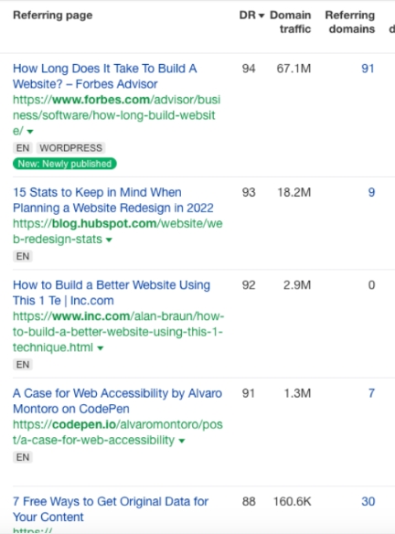Open the 30 referring domains count
This screenshot has height=534, width=395.
click(368, 501)
